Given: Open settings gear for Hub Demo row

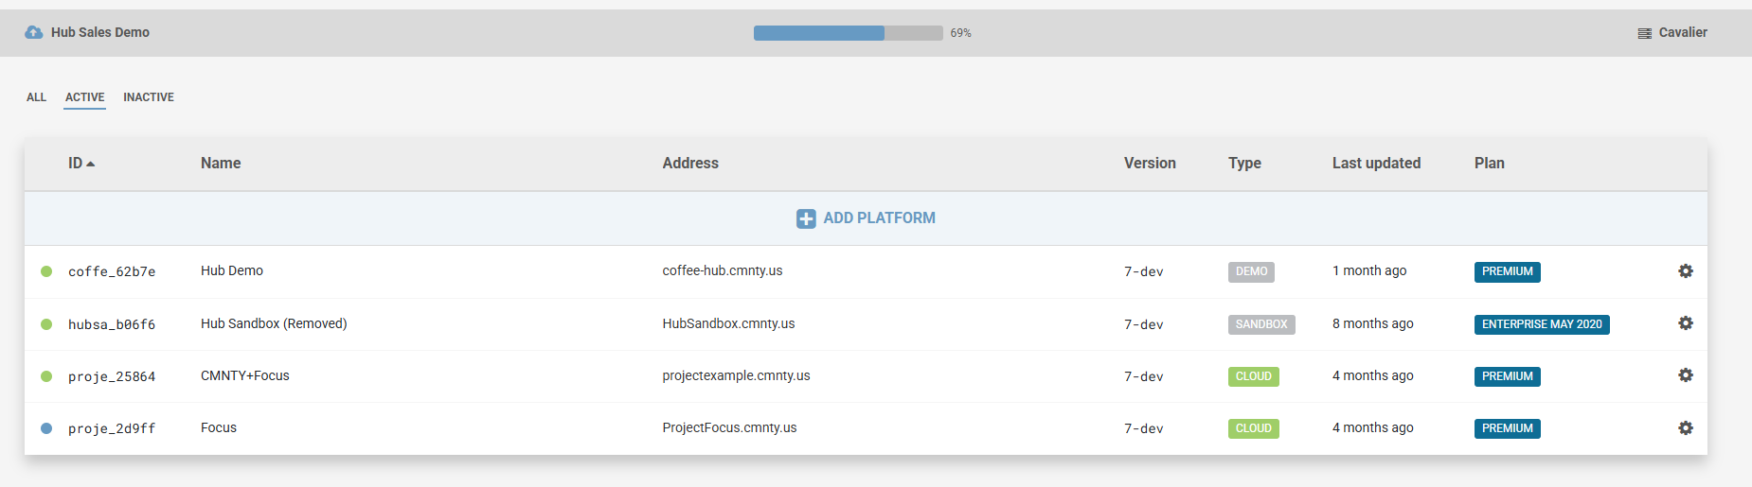Looking at the screenshot, I should (x=1686, y=271).
